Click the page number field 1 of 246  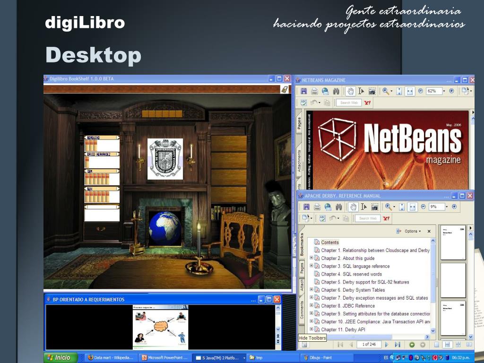[x=369, y=345]
